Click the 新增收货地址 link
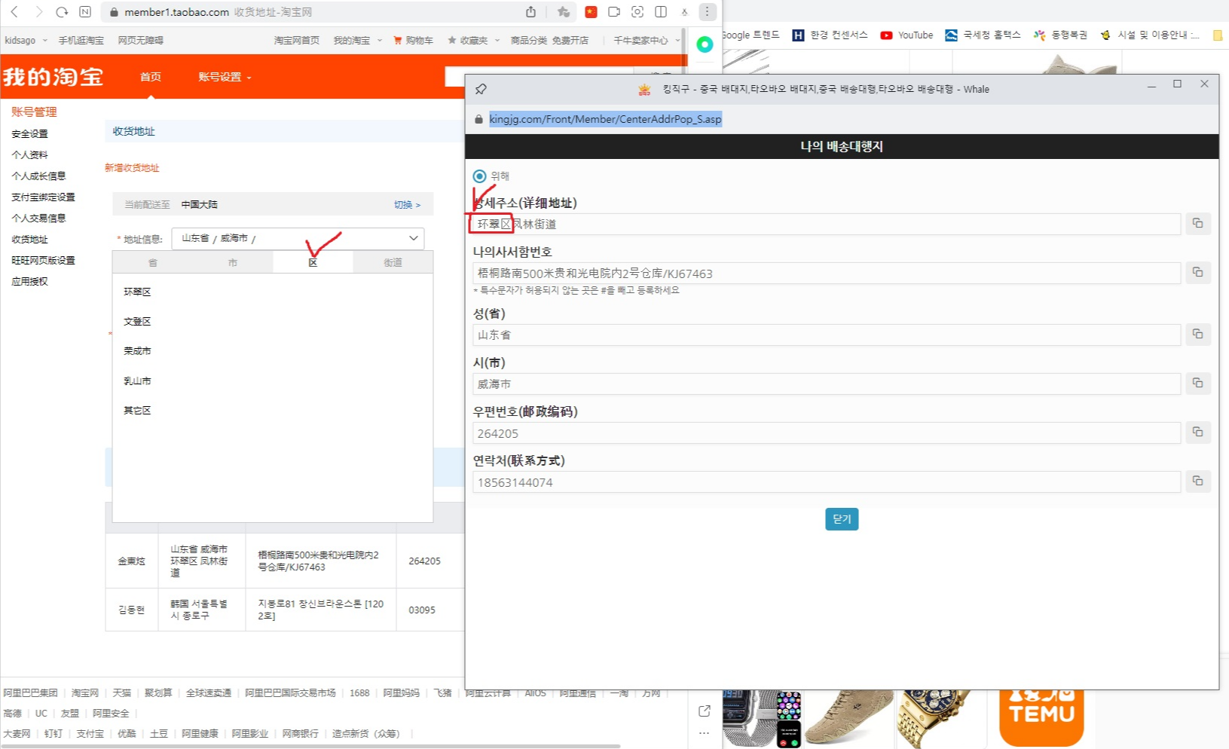 click(132, 168)
